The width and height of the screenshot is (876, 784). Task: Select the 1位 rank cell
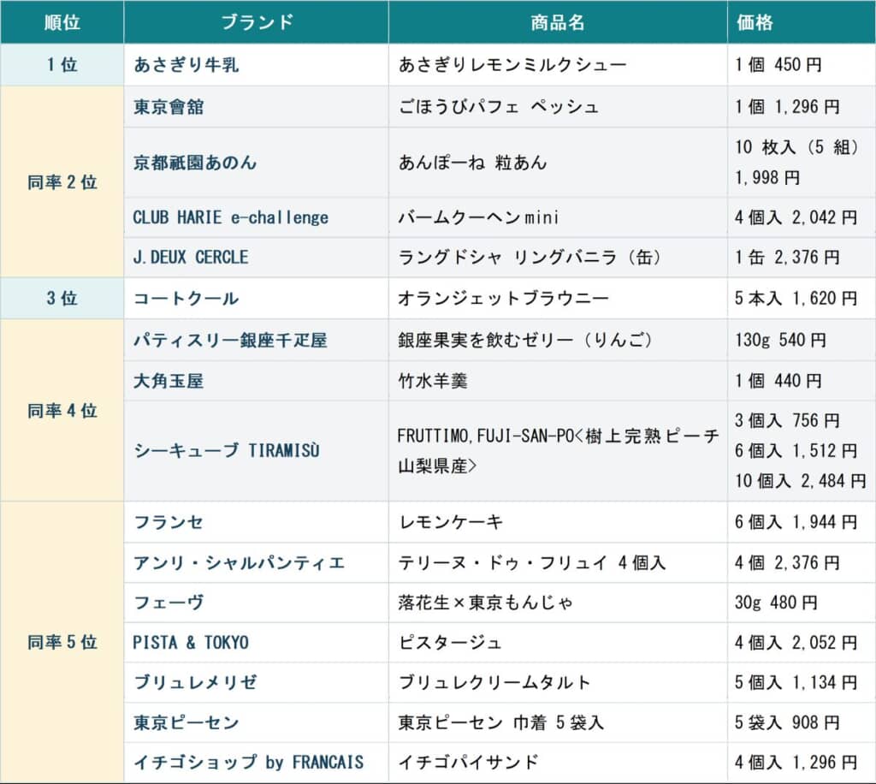pyautogui.click(x=62, y=65)
